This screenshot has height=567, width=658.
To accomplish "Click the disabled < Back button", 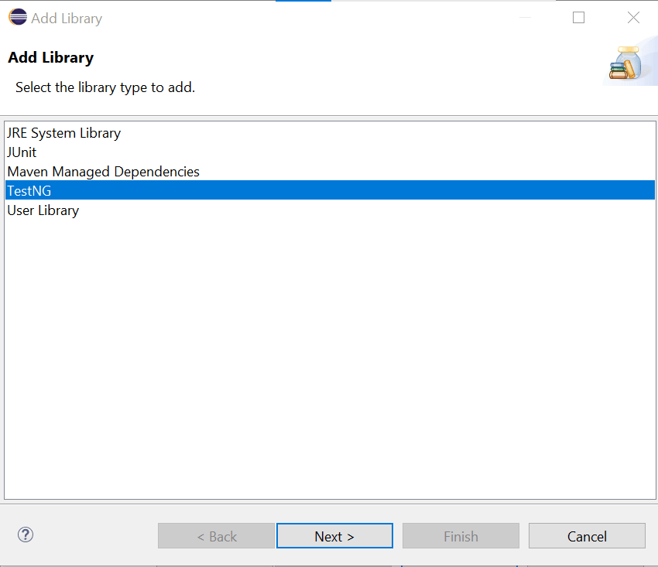I will coord(216,535).
